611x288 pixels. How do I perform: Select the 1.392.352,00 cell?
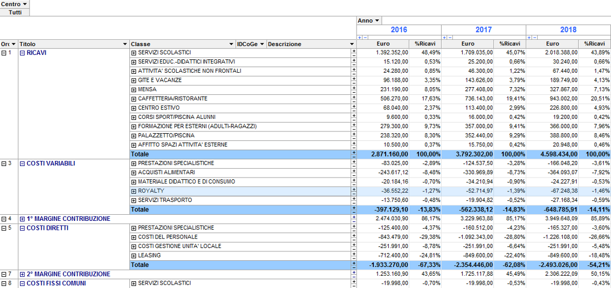(x=383, y=53)
